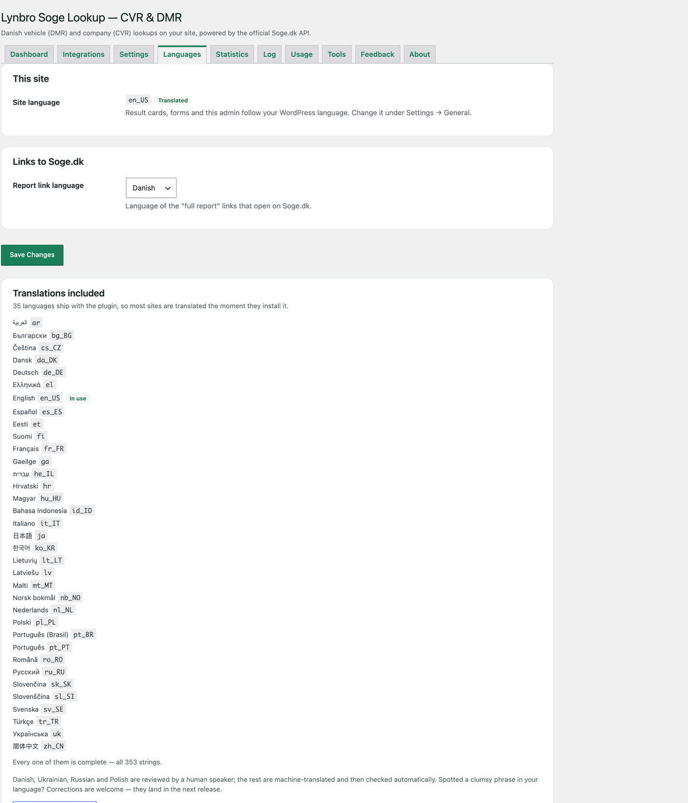Click the sl_SI code next to Slovenščina
The image size is (688, 803).
tap(65, 697)
